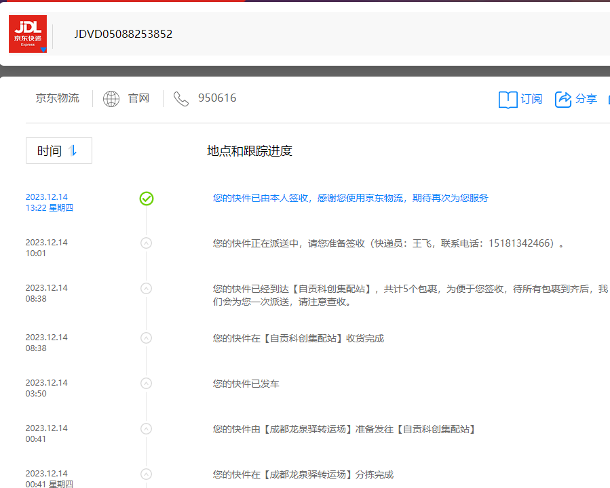Screen dimensions: 610x488
Task: Click the sort arrows icon beside 时间
Action: 73,150
